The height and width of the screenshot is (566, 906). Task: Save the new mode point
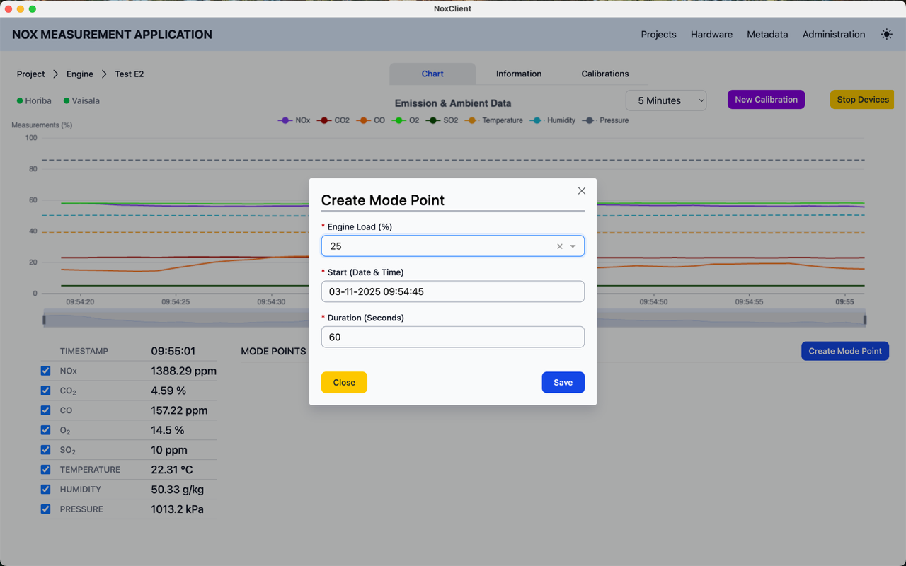(563, 382)
